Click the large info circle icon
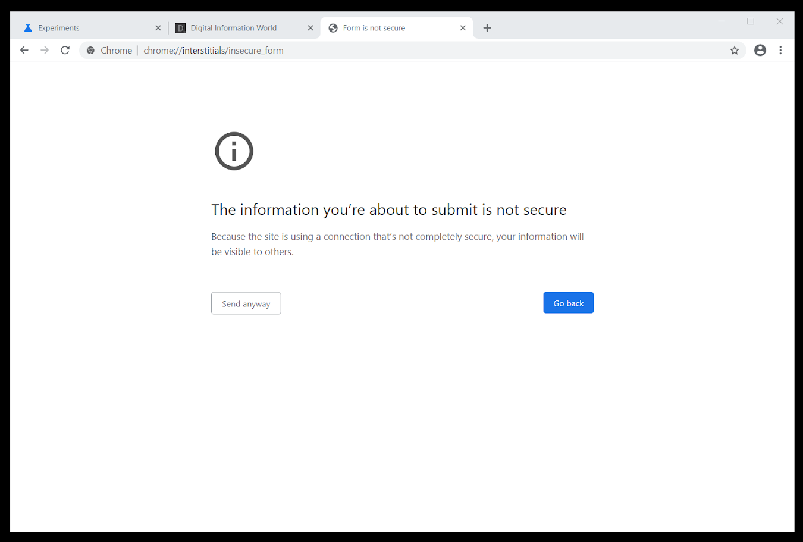803x542 pixels. tap(234, 151)
